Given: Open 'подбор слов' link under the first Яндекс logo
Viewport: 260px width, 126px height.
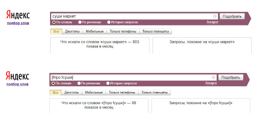Looking at the screenshot, I should click(x=18, y=23).
